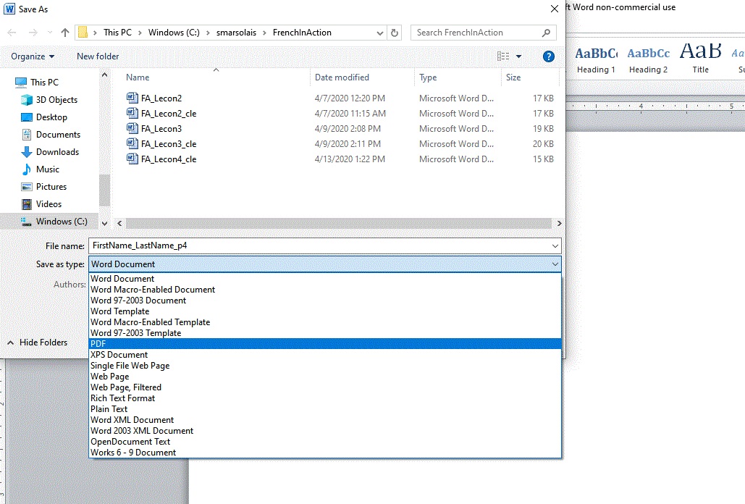Screen dimensions: 745x504
Task: Select Word Template option
Action: (x=325, y=311)
